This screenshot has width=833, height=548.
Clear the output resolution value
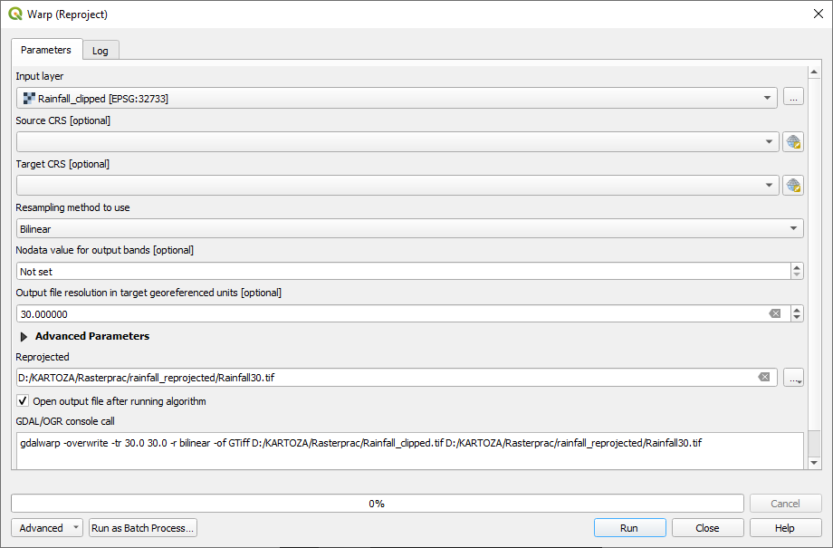click(775, 314)
